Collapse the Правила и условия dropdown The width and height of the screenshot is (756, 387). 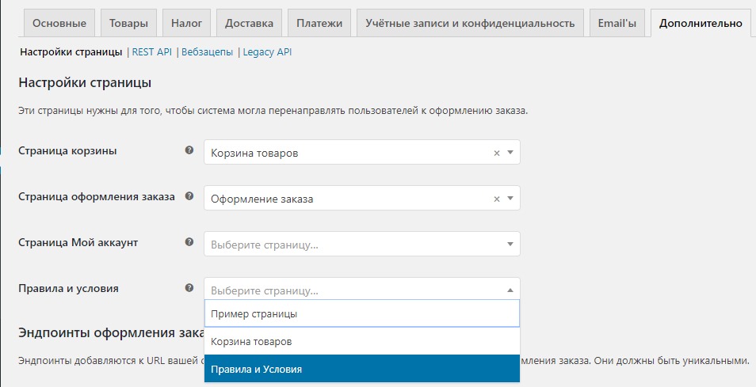click(x=510, y=290)
